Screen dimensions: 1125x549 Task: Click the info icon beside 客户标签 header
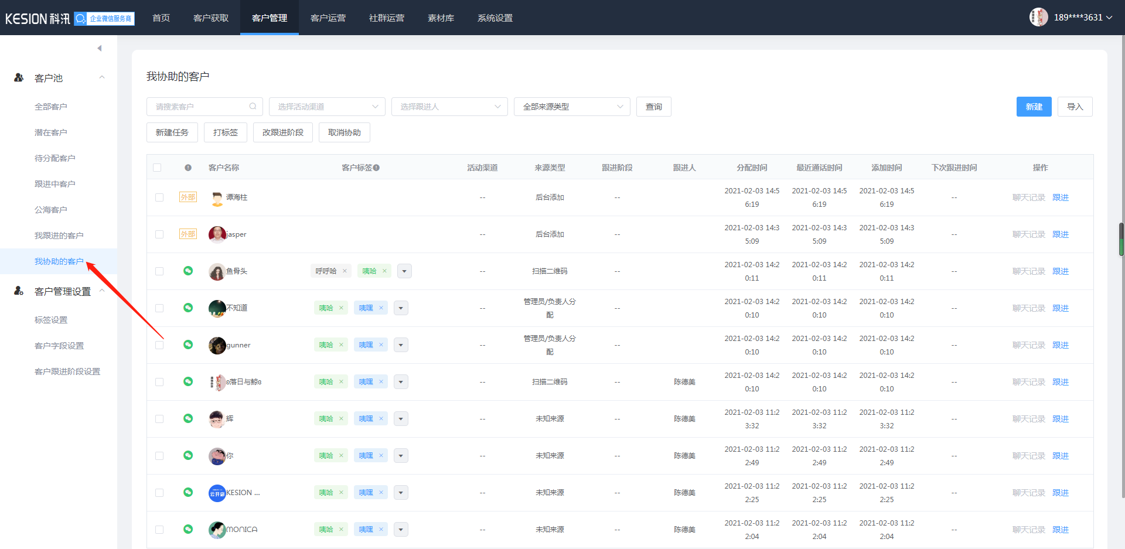point(376,168)
